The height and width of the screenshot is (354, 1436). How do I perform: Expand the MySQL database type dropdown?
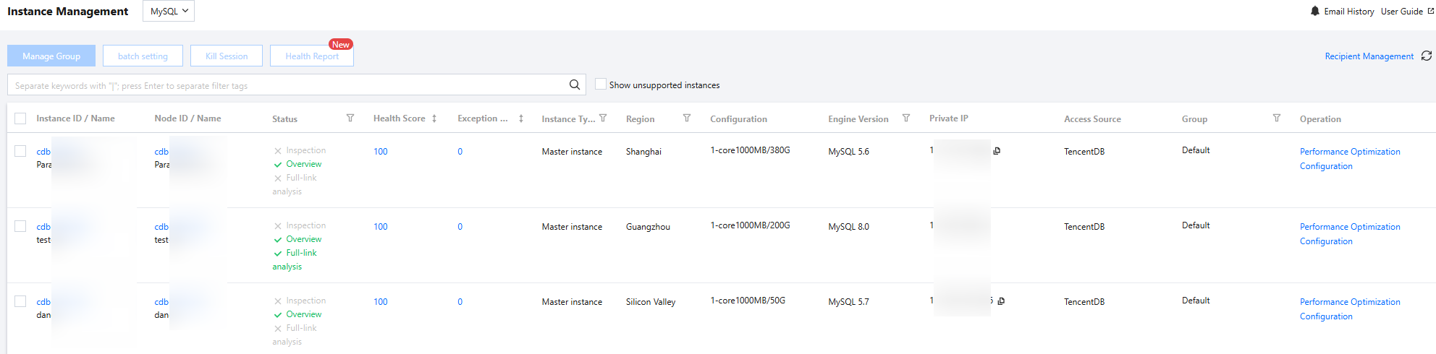coord(169,11)
